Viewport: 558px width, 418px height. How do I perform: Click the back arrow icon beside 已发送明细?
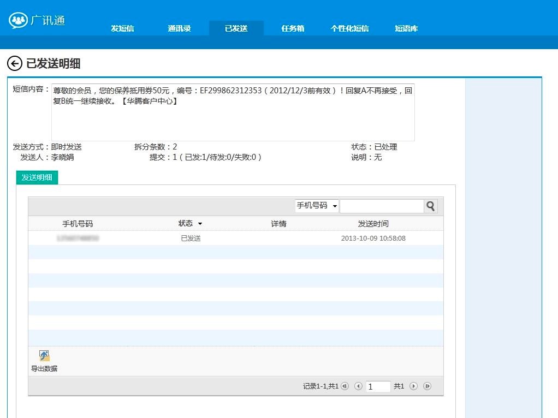pyautogui.click(x=14, y=64)
